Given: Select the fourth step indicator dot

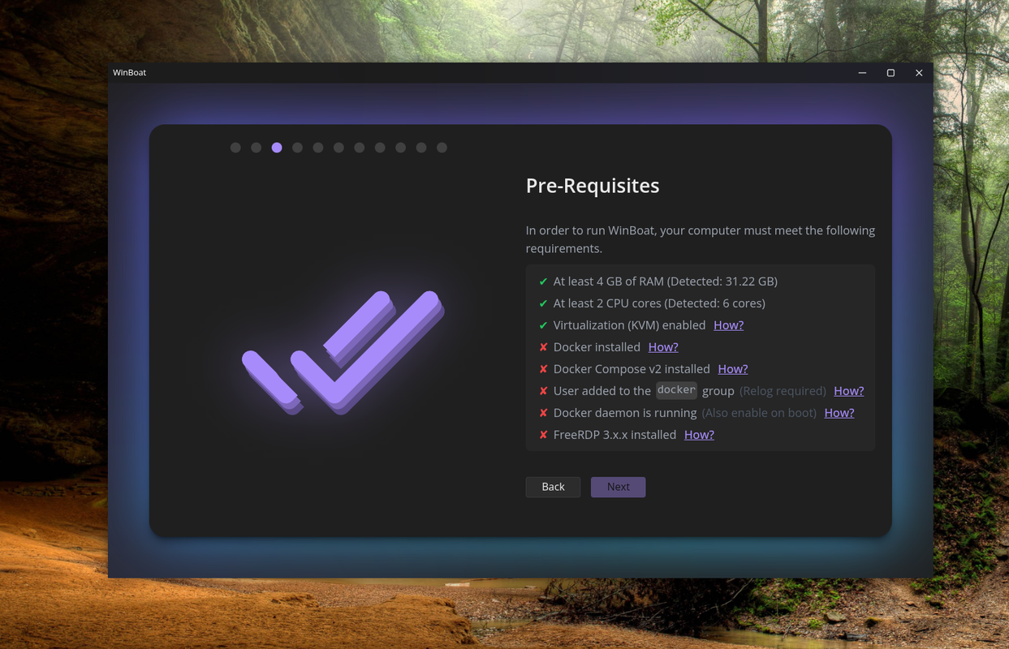Looking at the screenshot, I should (x=297, y=148).
